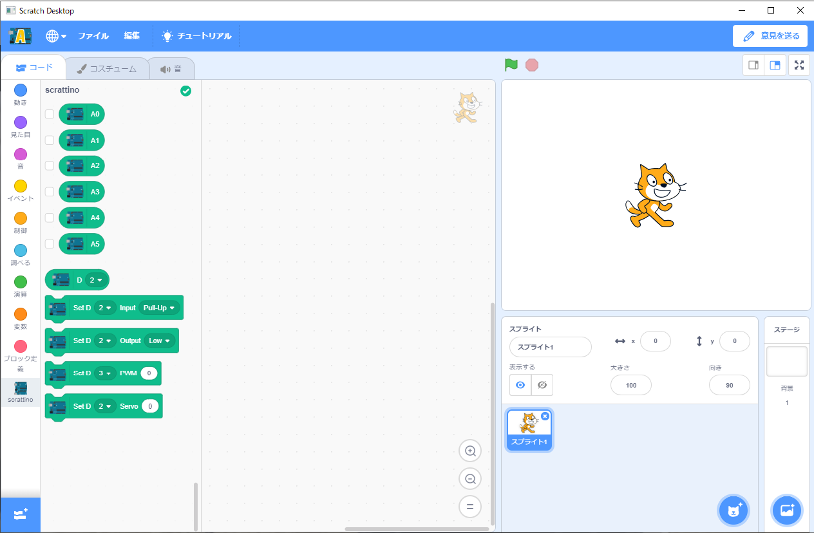The width and height of the screenshot is (814, 533).
Task: Tick the A2 monitor checkbox
Action: pos(50,165)
